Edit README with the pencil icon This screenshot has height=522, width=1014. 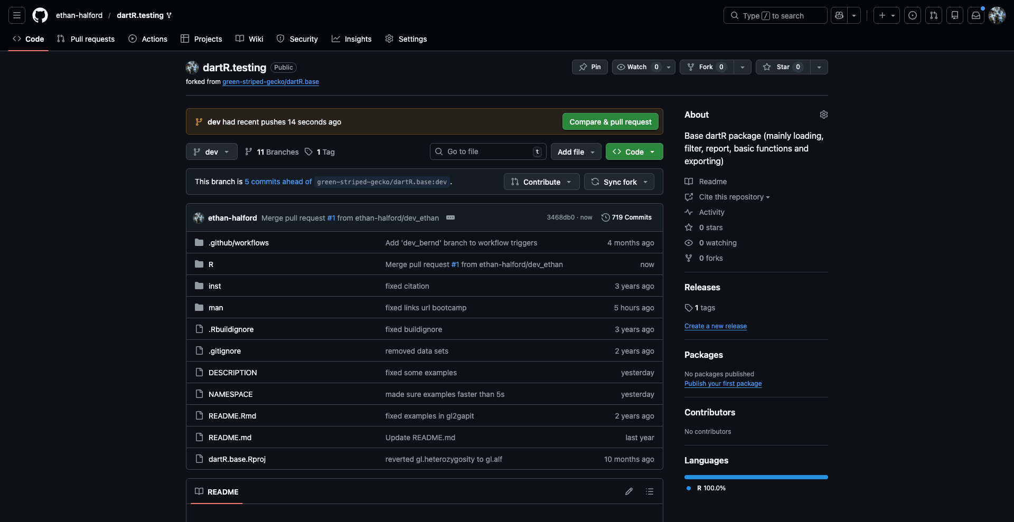[x=628, y=491]
